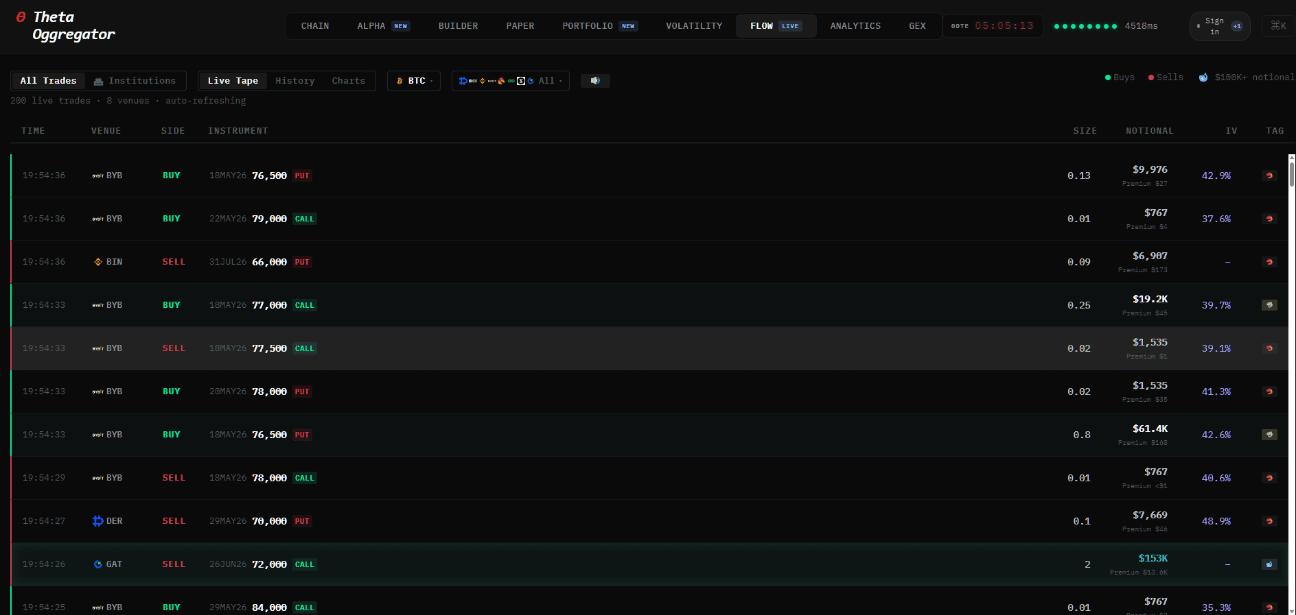Click the tag icon in 29MAY26 70,000 PUT row

[x=1269, y=521]
